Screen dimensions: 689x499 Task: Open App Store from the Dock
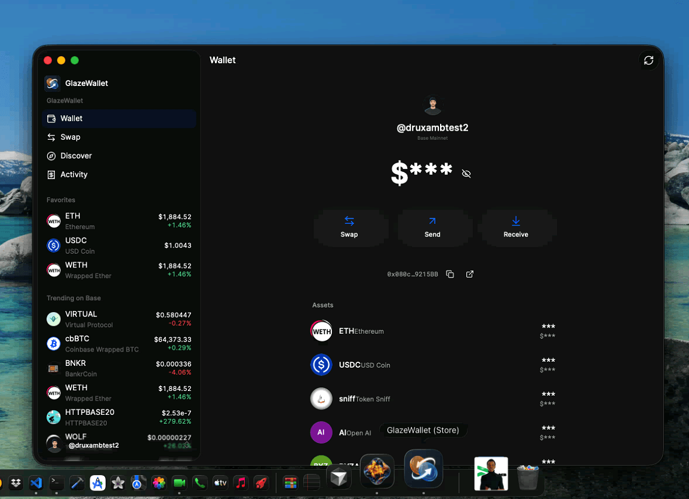click(97, 483)
